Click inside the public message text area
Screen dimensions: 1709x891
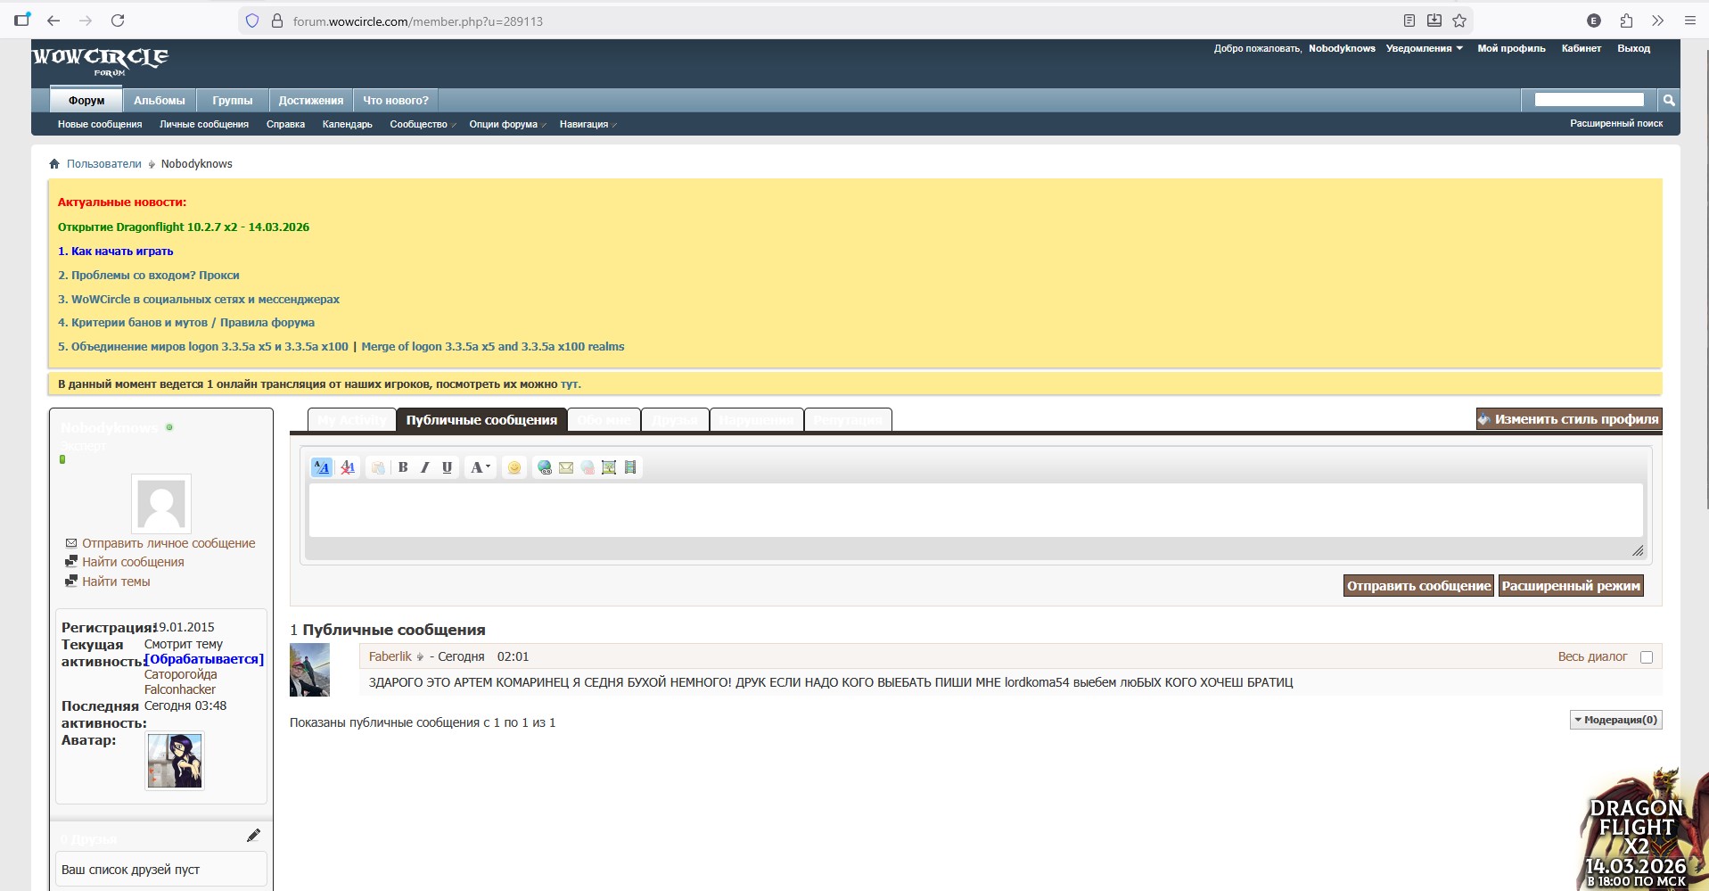coord(974,510)
